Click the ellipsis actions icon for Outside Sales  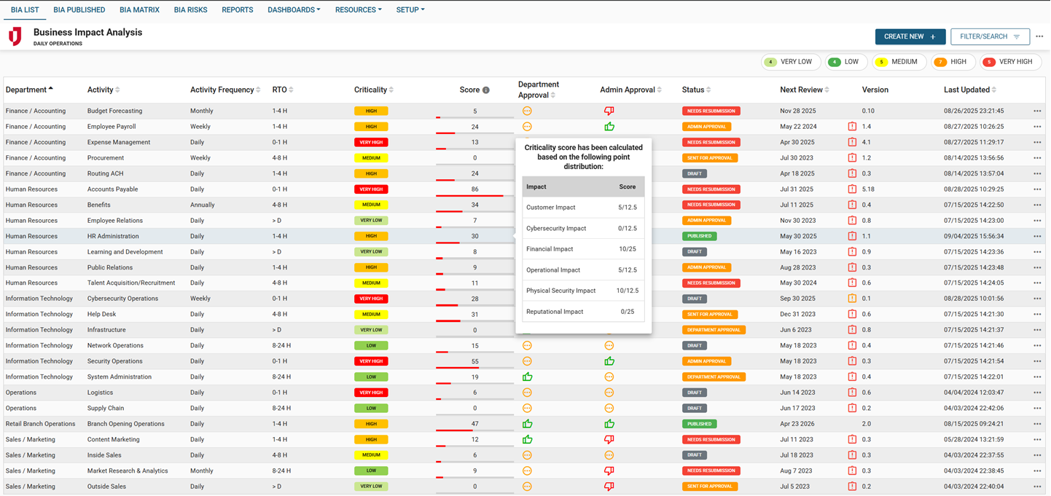(1037, 486)
